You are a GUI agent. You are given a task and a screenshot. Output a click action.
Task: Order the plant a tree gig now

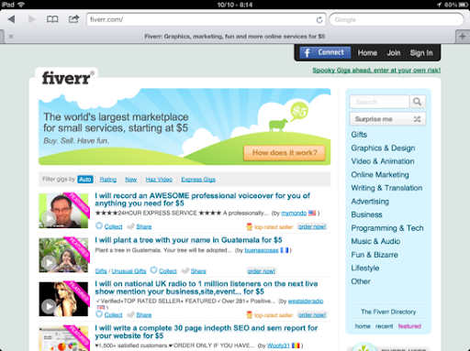tap(261, 271)
